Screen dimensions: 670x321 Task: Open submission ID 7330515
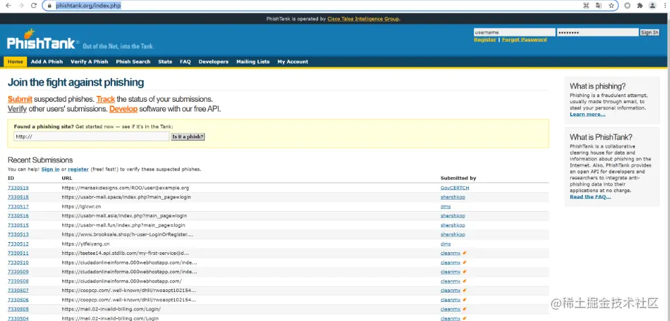18,225
